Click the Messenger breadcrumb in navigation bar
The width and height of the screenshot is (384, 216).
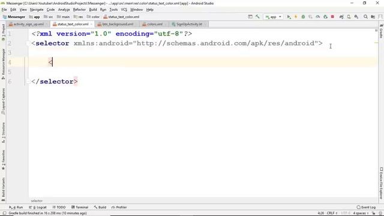pos(14,17)
